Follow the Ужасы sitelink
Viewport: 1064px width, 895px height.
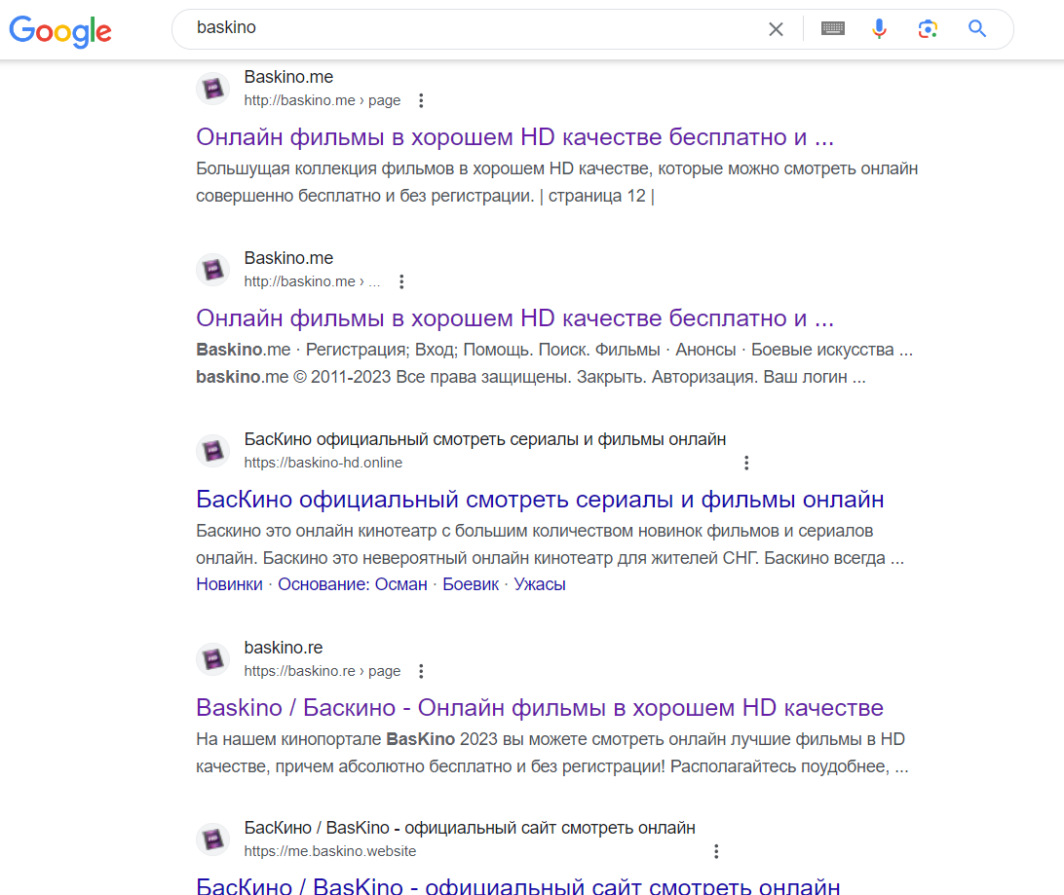(540, 584)
